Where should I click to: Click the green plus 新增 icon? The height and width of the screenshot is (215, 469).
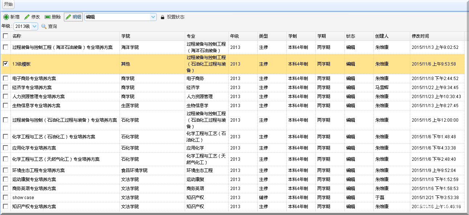(x=6, y=17)
